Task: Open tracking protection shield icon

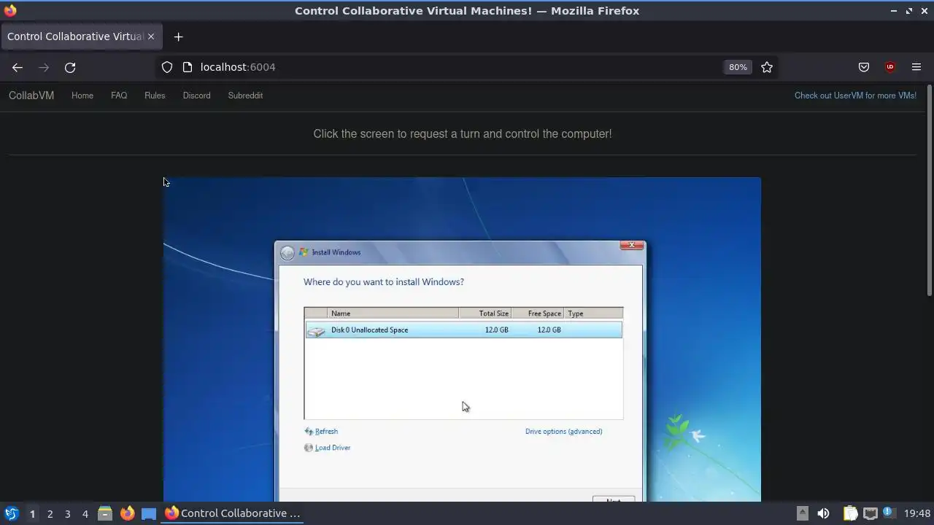Action: (167, 67)
